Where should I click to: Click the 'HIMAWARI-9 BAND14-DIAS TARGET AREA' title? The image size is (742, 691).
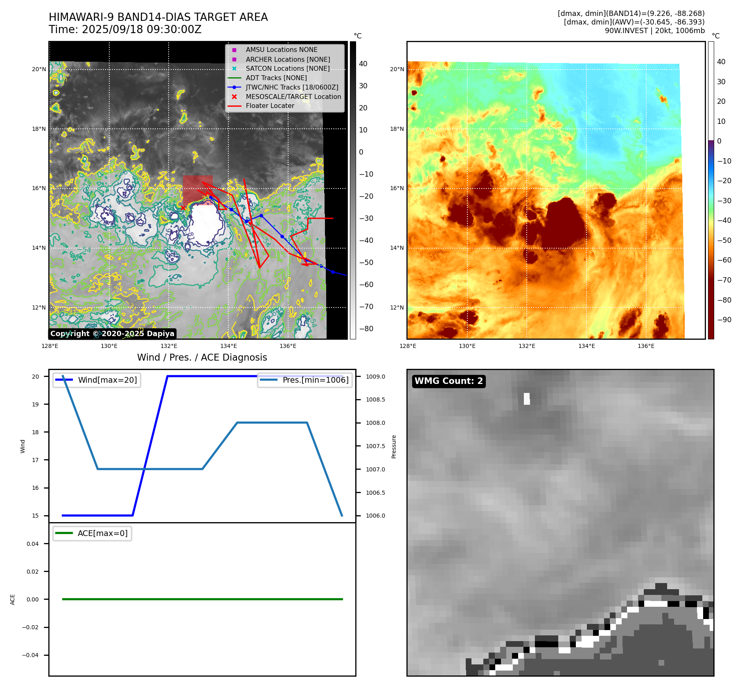(x=158, y=17)
